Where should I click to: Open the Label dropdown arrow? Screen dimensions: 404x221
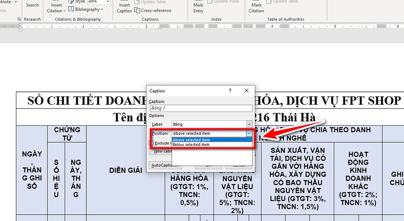click(249, 124)
